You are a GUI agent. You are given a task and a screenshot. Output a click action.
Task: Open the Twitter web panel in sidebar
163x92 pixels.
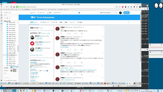click(x=1, y=24)
